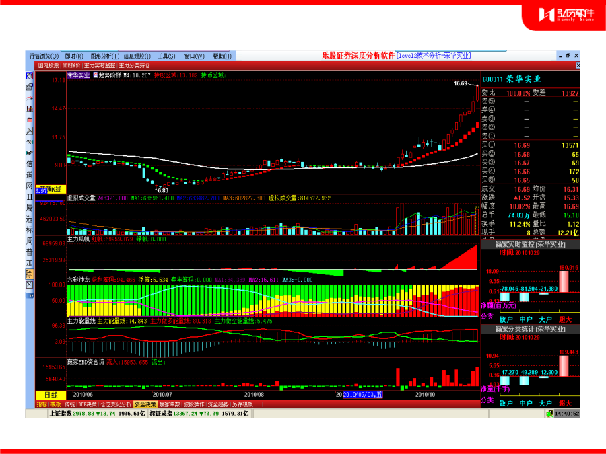Click the 赢家分类统计 panel header
Viewport: 606px width, 454px height.
coord(531,329)
